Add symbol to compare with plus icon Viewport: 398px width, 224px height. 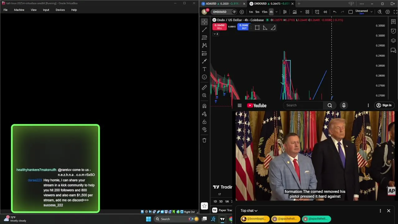(242, 12)
